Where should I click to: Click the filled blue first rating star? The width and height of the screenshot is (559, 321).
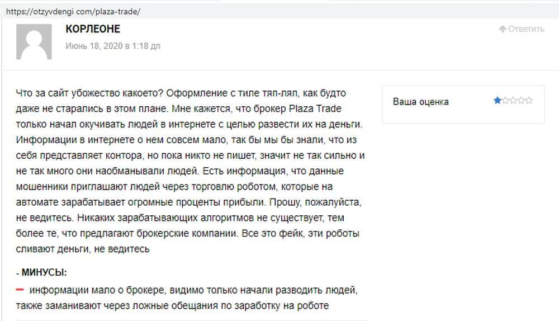[x=497, y=101]
